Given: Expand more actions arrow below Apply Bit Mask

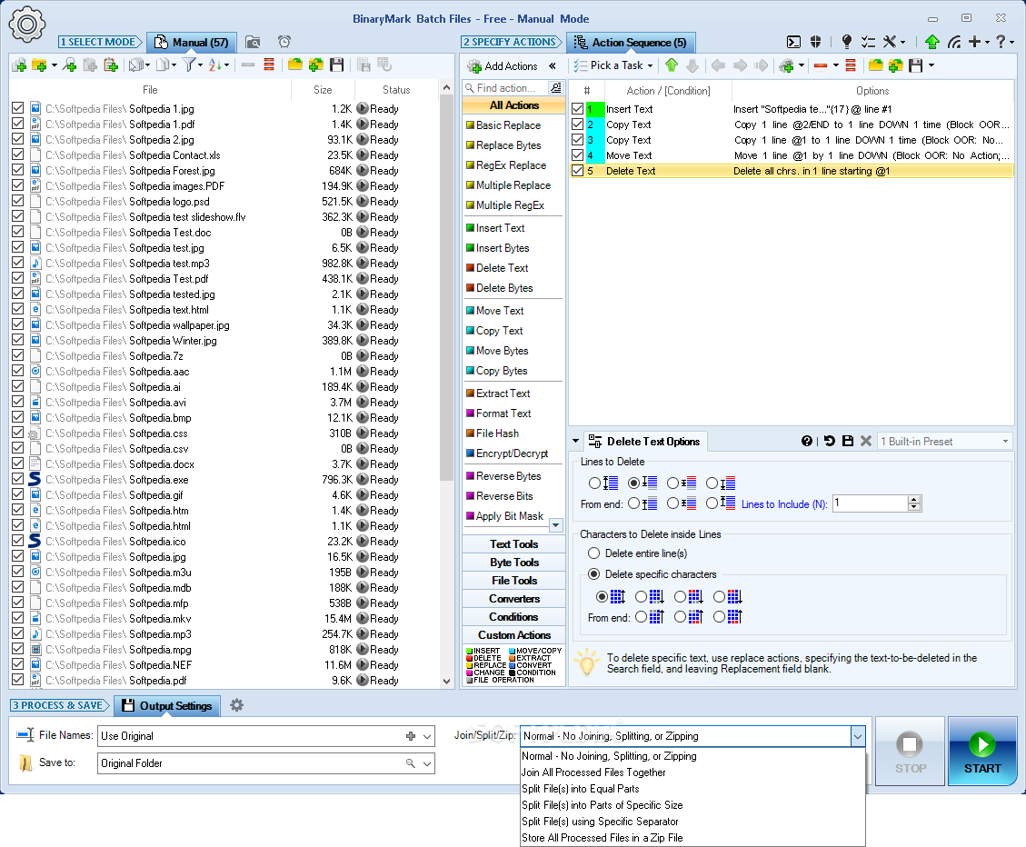Looking at the screenshot, I should [x=555, y=525].
